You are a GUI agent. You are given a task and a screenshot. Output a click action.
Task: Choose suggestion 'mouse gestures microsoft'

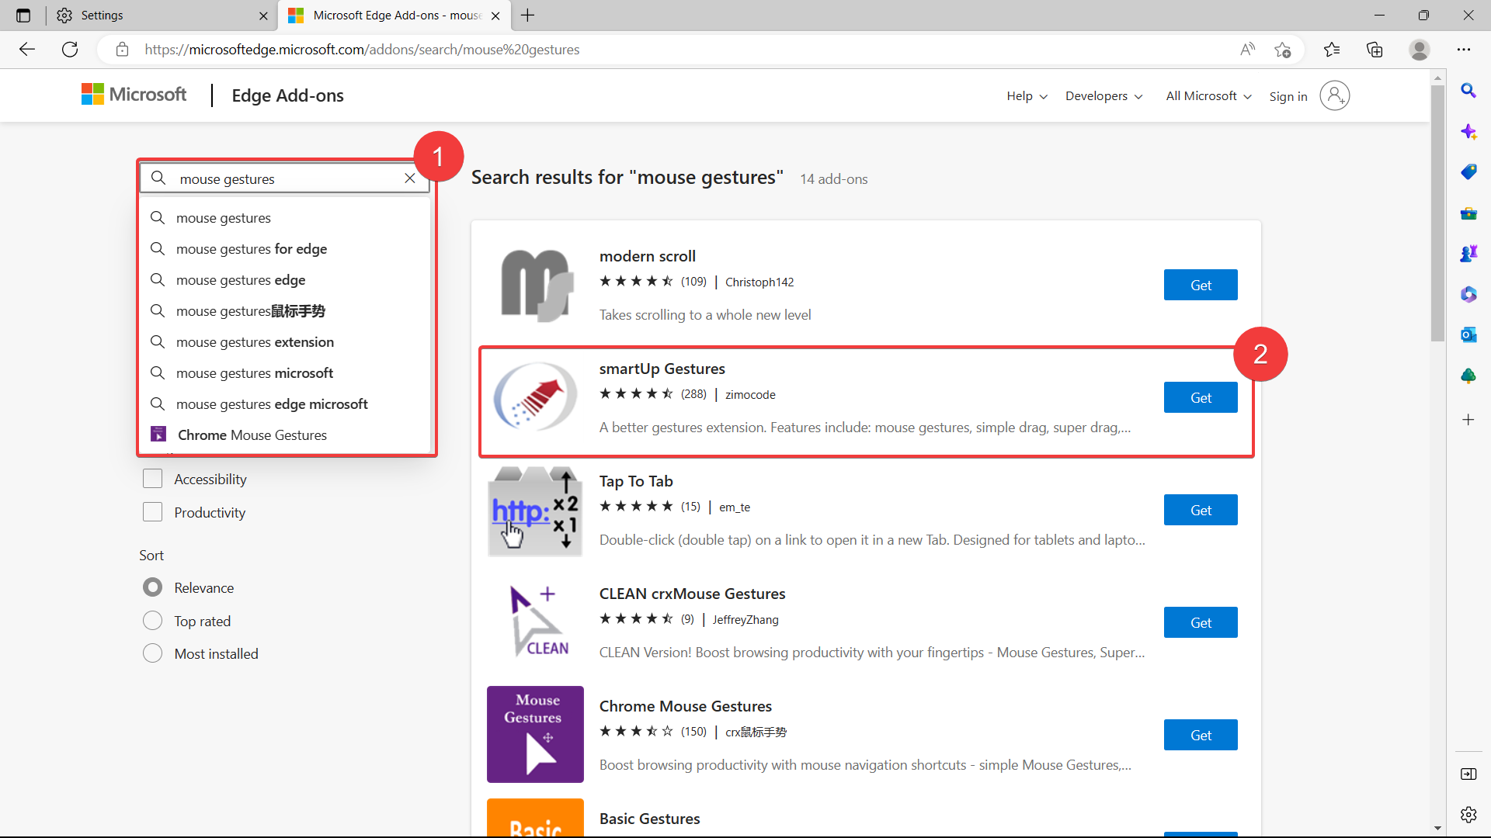pyautogui.click(x=286, y=373)
